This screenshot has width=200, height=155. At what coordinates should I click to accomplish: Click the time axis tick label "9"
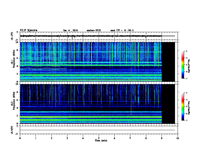tap(162, 138)
